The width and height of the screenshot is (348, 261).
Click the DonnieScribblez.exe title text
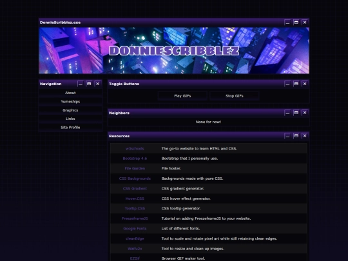click(60, 23)
